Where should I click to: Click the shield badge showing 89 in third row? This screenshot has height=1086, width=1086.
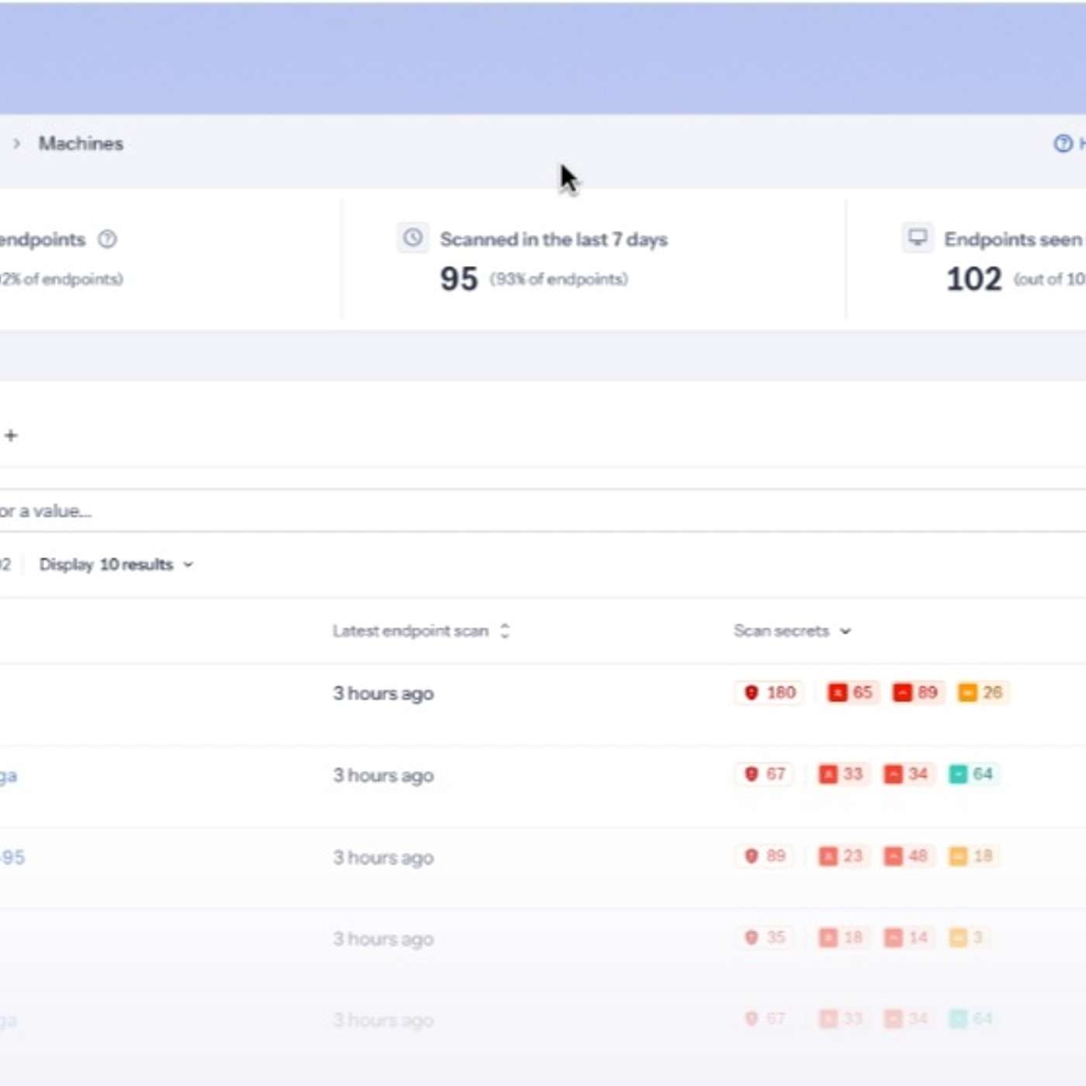[x=764, y=856]
